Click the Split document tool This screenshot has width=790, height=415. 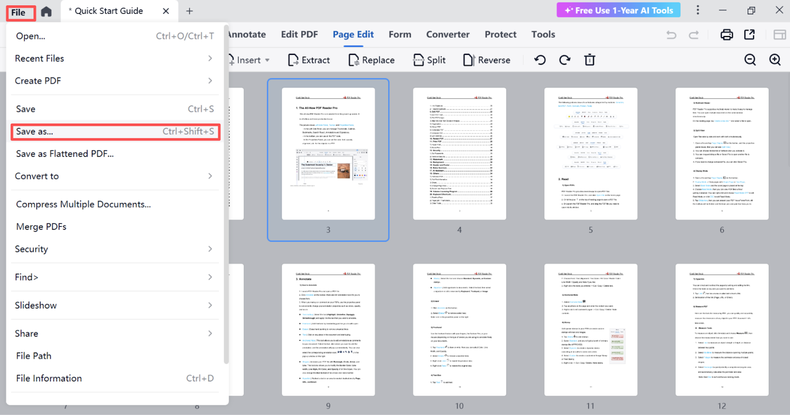pyautogui.click(x=430, y=60)
